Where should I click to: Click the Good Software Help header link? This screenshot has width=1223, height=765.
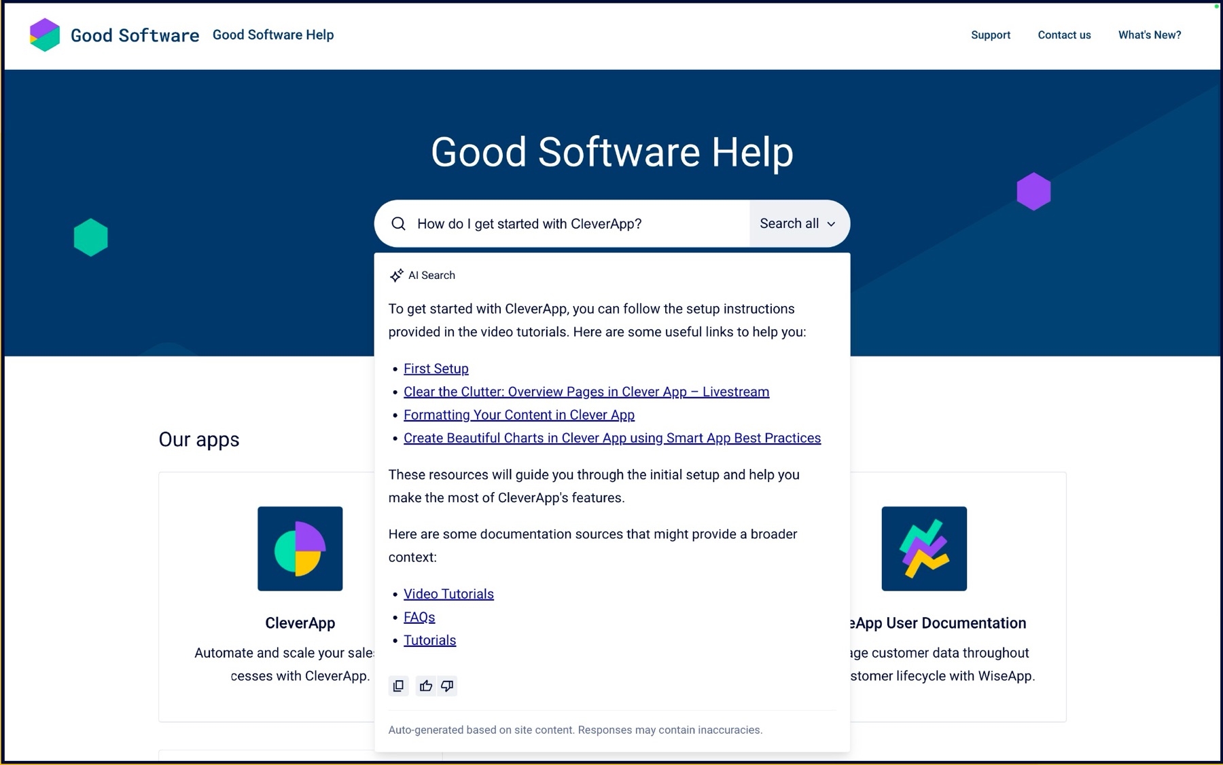tap(273, 35)
